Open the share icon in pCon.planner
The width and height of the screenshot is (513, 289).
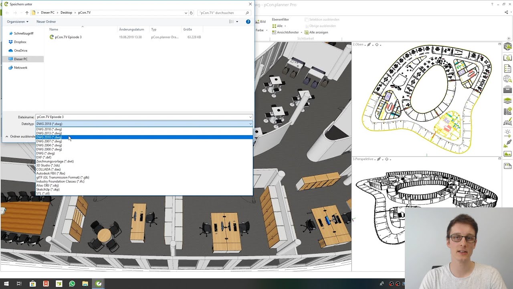[507, 12]
